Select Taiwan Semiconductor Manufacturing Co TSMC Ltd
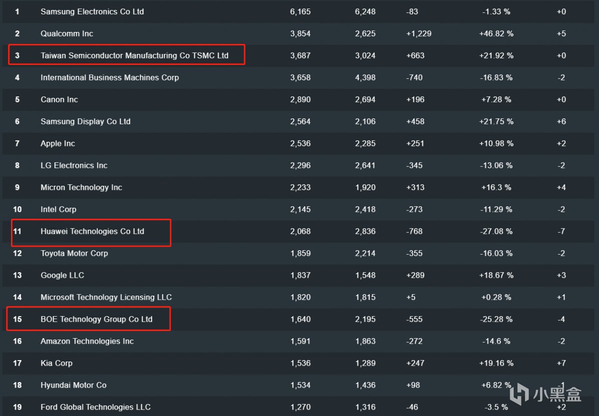The width and height of the screenshot is (599, 416). [134, 55]
